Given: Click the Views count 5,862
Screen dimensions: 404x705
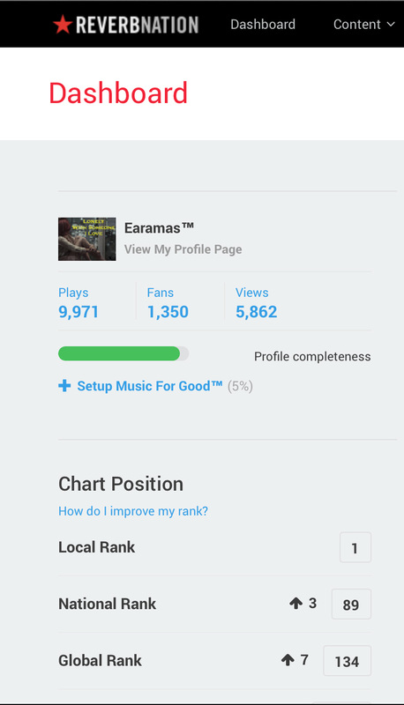Looking at the screenshot, I should 256,312.
